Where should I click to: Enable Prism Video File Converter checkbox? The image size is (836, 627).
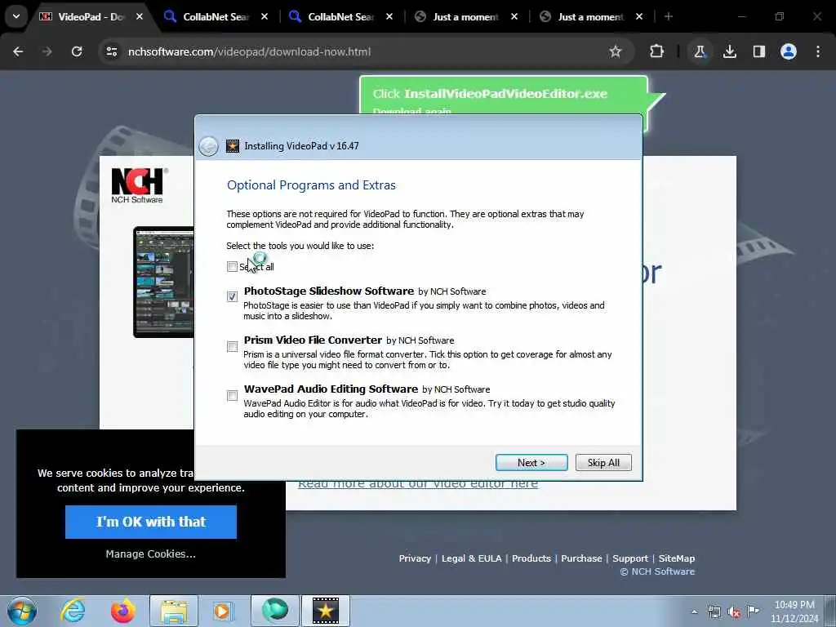[x=232, y=347]
